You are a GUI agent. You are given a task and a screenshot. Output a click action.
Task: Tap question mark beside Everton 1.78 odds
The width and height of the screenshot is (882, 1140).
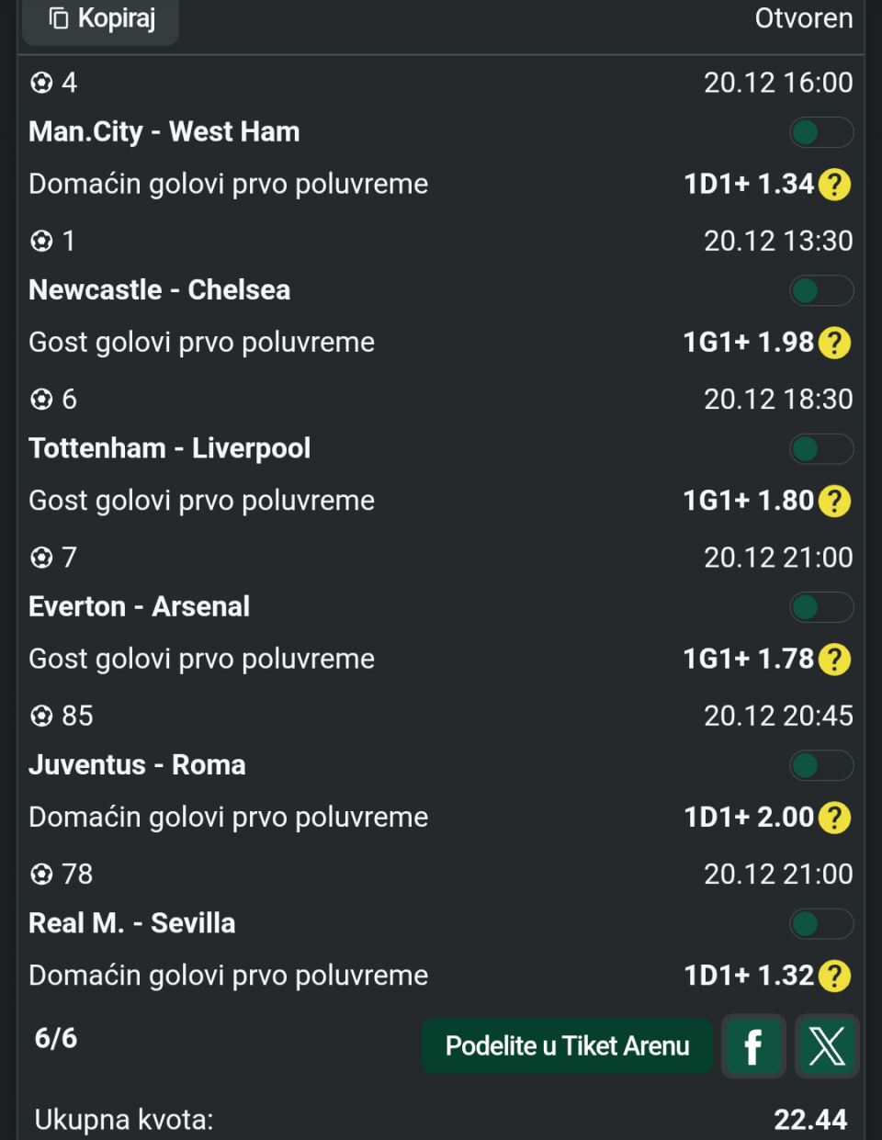coord(834,659)
